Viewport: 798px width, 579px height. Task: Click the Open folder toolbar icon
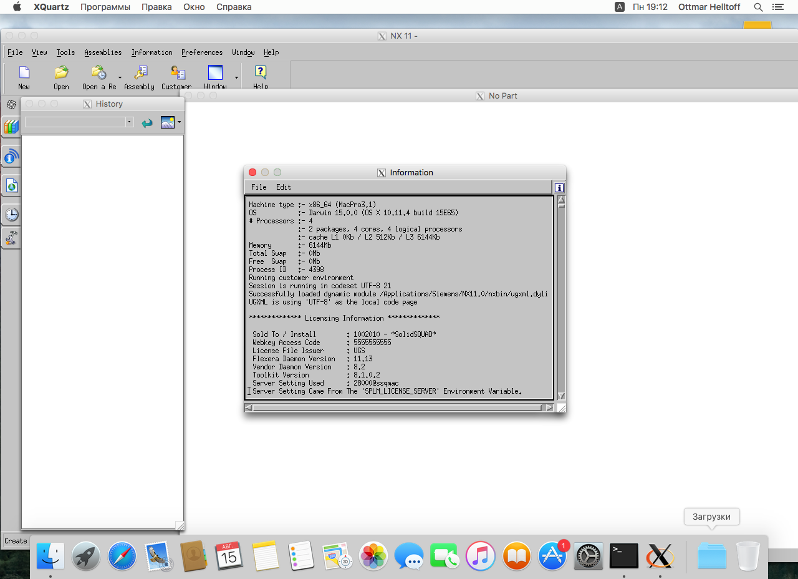click(61, 72)
